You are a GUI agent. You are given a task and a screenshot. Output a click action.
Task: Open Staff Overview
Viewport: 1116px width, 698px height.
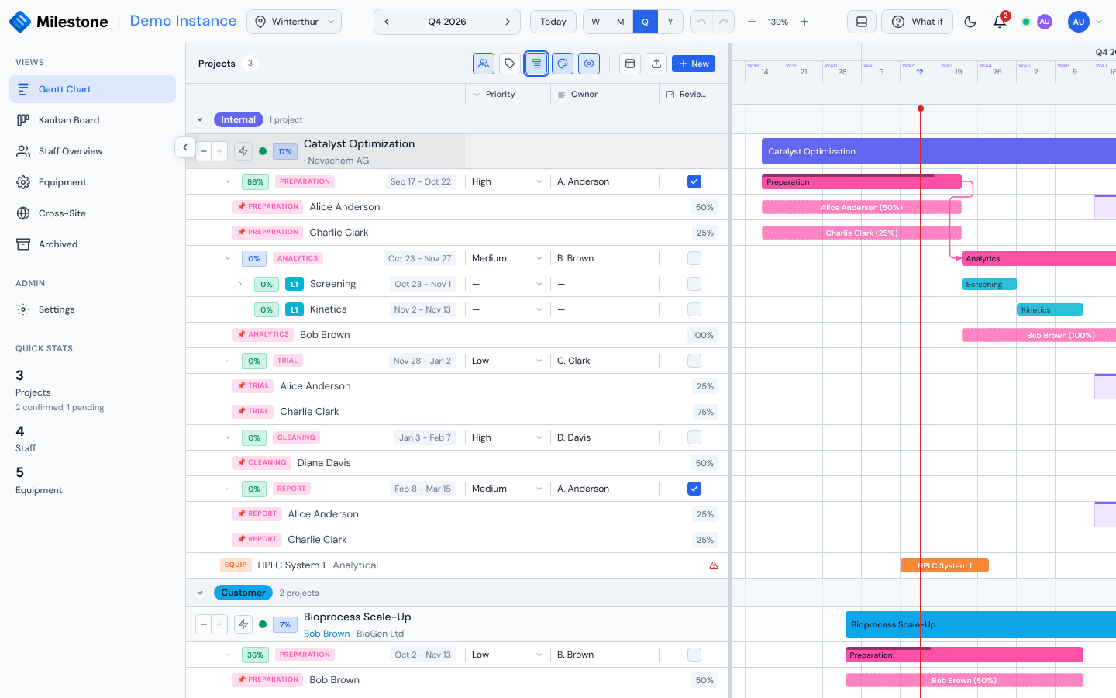click(x=92, y=151)
